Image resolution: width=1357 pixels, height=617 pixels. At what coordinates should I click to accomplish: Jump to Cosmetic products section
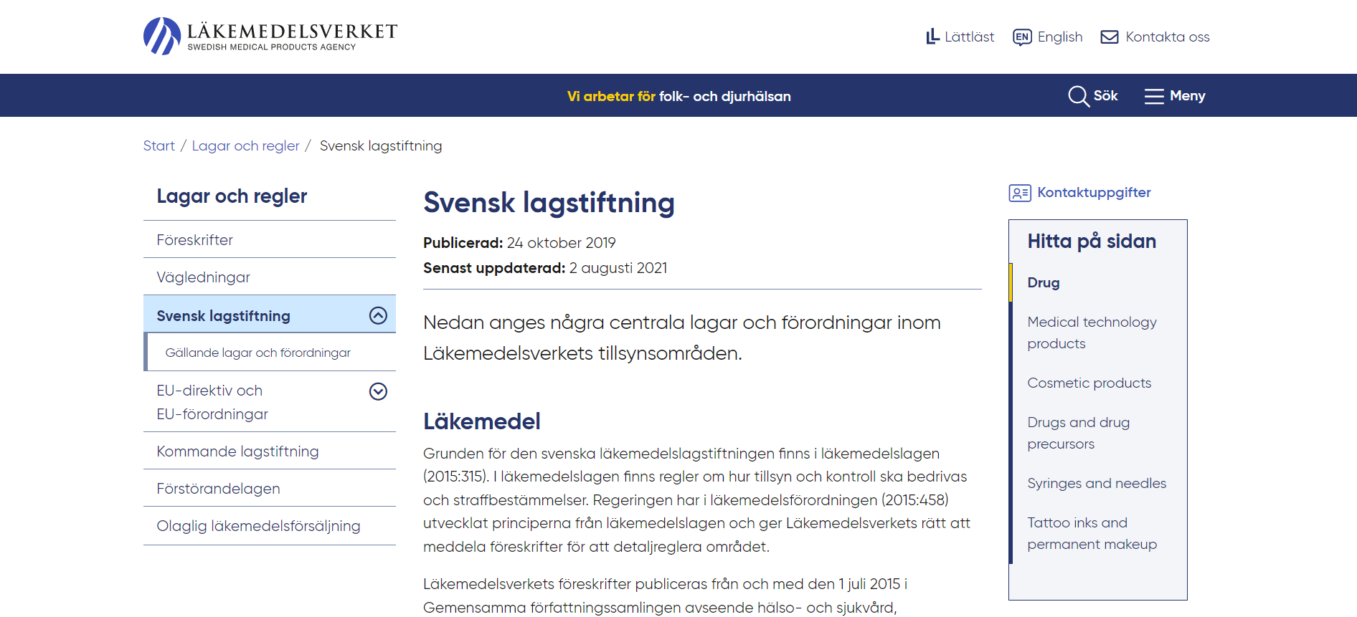click(1089, 383)
